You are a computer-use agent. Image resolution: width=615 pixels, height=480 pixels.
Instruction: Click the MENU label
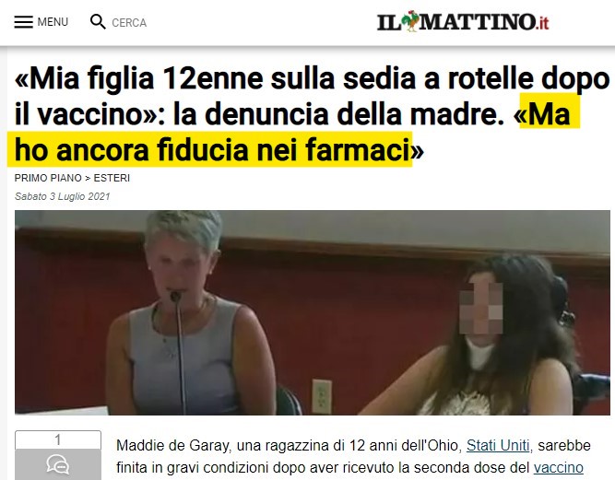(53, 22)
